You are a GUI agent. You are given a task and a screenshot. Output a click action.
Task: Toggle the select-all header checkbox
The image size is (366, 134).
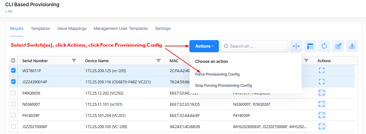click(x=13, y=61)
